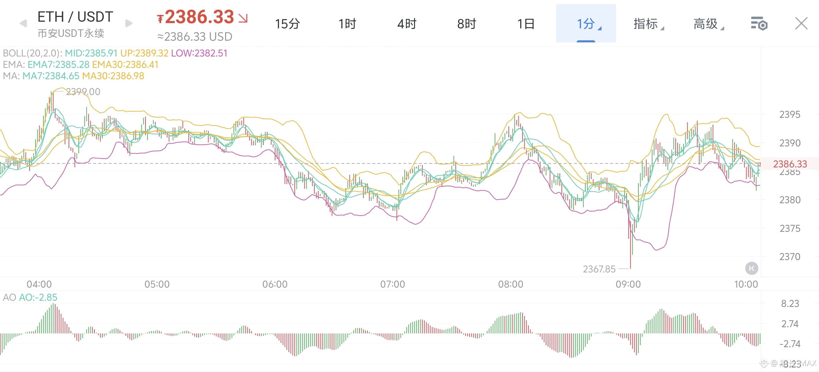Click the EMA indicator legend

pos(81,64)
